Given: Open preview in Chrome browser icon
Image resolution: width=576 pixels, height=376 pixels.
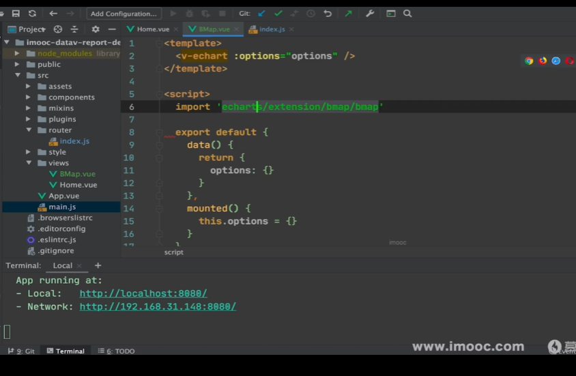Looking at the screenshot, I should (x=529, y=61).
